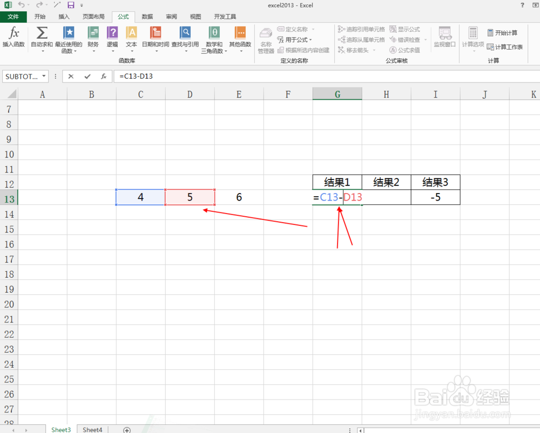Expand the Name Box SUBTOTAL dropdown
Screen dimensions: 540x433
click(44, 76)
